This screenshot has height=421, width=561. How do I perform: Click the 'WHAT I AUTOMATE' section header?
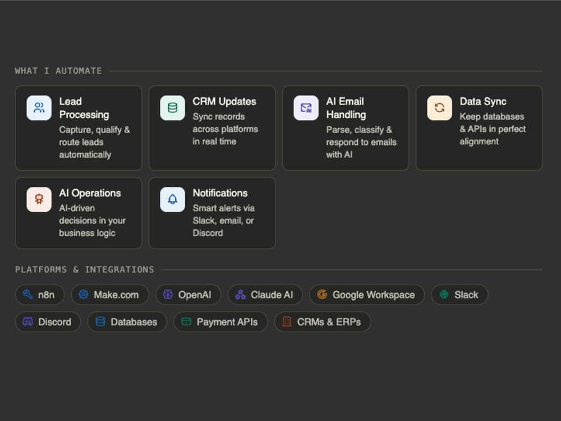(x=58, y=71)
